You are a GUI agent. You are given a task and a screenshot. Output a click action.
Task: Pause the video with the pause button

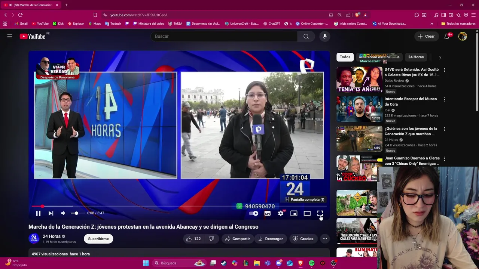[x=38, y=213]
